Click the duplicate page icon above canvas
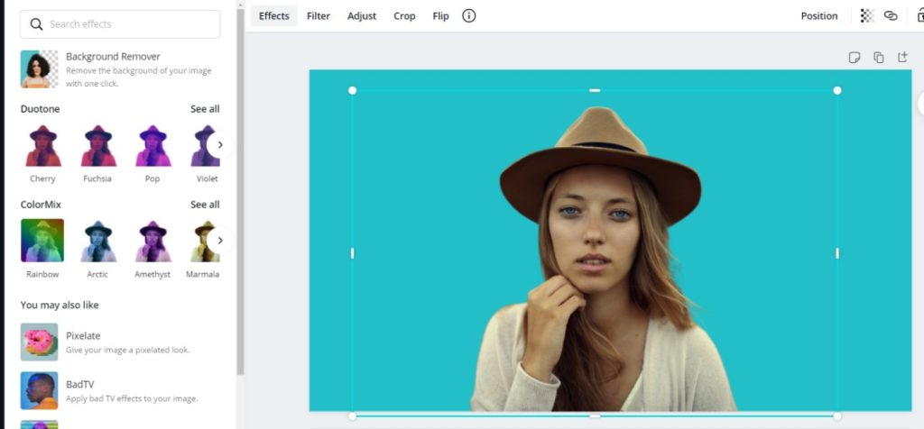This screenshot has width=924, height=429. (x=879, y=57)
